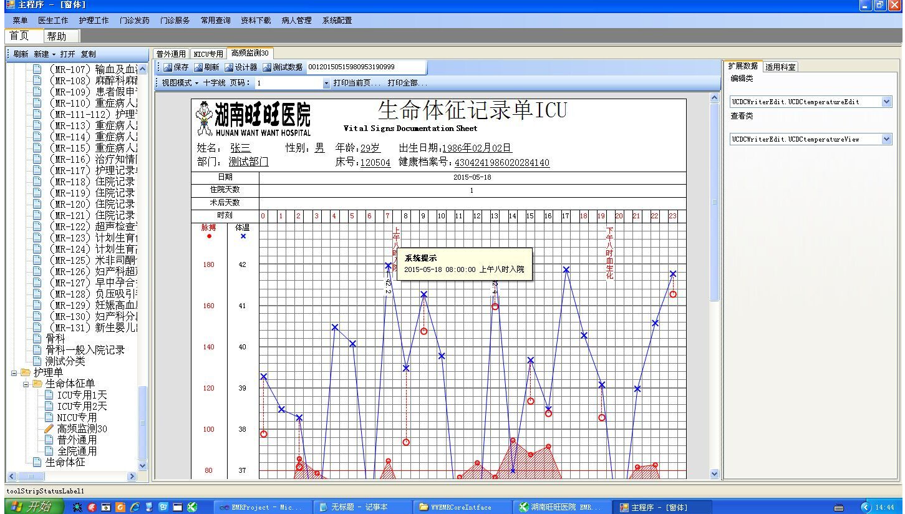Toggle the 十字线 crosshair option
This screenshot has width=905, height=514.
pyautogui.click(x=214, y=83)
